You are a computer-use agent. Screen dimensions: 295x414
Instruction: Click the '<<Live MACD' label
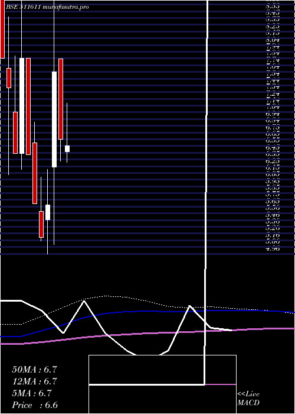point(248,399)
